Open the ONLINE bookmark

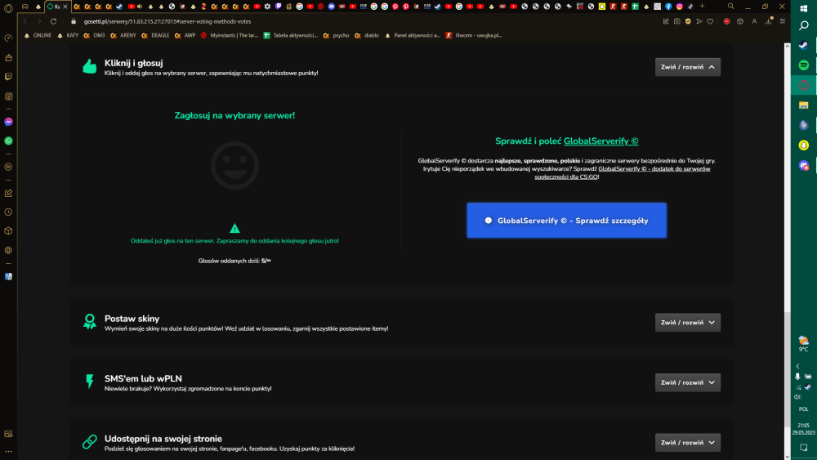(x=38, y=35)
